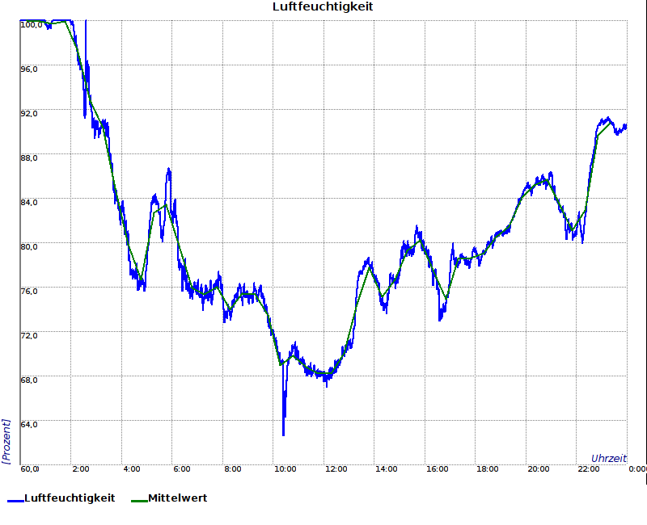Click the 92,0 y-axis value

(x=29, y=114)
